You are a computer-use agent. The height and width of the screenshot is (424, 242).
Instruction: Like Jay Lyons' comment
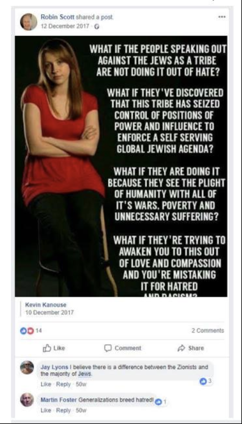point(44,384)
